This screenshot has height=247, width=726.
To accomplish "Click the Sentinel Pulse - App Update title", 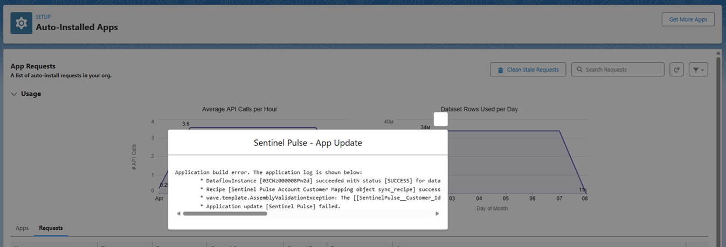I will pos(308,143).
